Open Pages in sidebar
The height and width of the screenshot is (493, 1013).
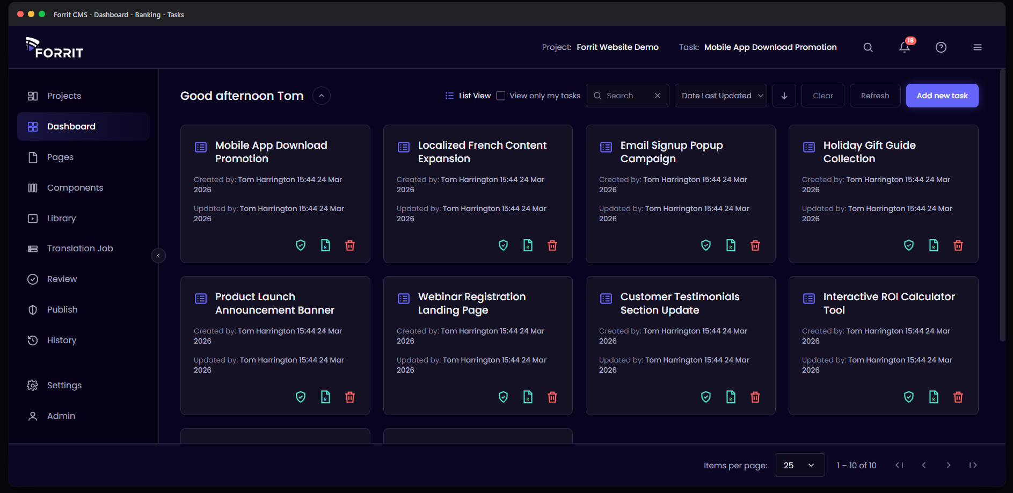click(x=83, y=157)
